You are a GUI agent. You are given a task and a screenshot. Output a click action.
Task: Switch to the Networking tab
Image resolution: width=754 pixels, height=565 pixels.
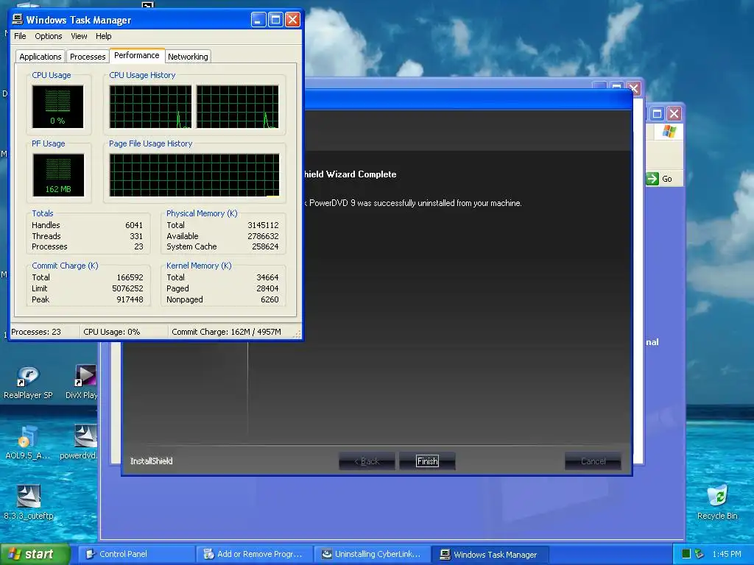(x=188, y=57)
